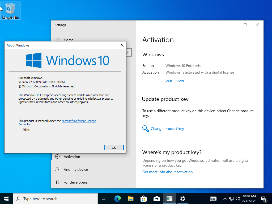Image resolution: width=272 pixels, height=204 pixels.
Task: Go to Home in the Settings sidebar
Action: click(x=69, y=40)
